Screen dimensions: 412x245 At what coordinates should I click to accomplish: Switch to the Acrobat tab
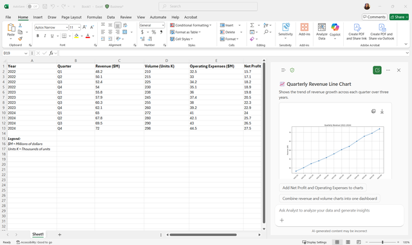coord(191,17)
